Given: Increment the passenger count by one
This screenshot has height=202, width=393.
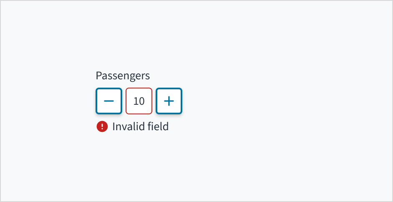Looking at the screenshot, I should tap(169, 101).
